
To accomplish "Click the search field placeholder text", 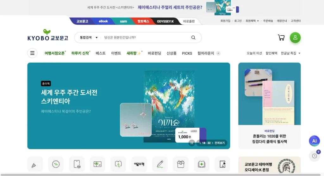I will pos(120,38).
